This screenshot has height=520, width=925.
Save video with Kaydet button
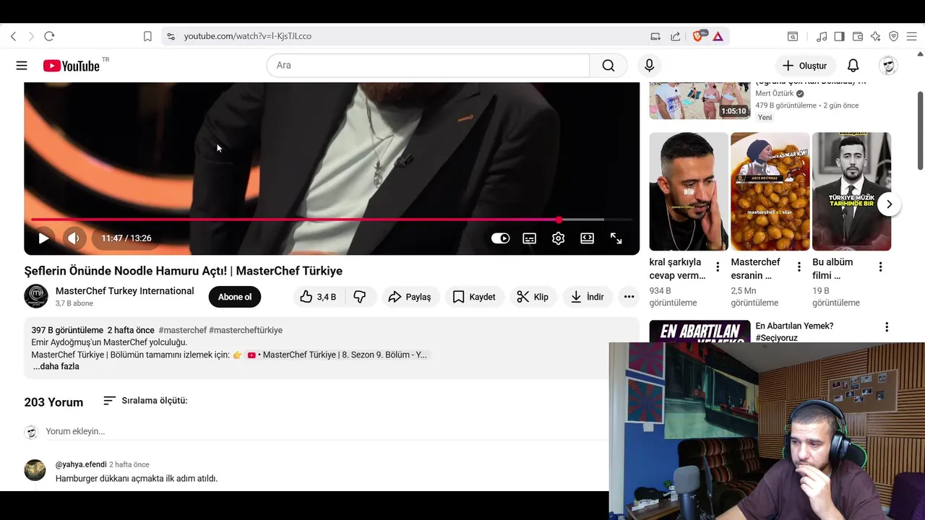coord(474,297)
